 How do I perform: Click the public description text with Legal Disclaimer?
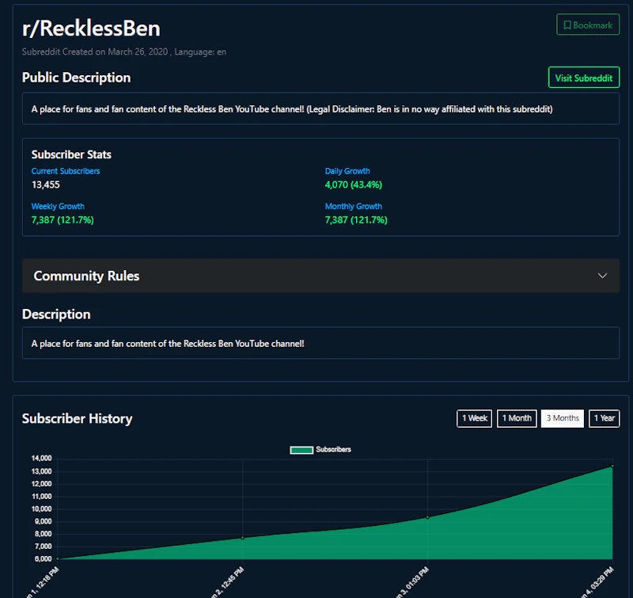pyautogui.click(x=292, y=109)
